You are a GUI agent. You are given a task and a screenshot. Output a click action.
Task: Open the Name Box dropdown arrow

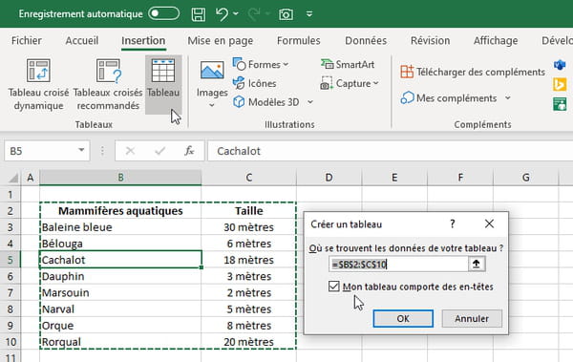coord(81,150)
